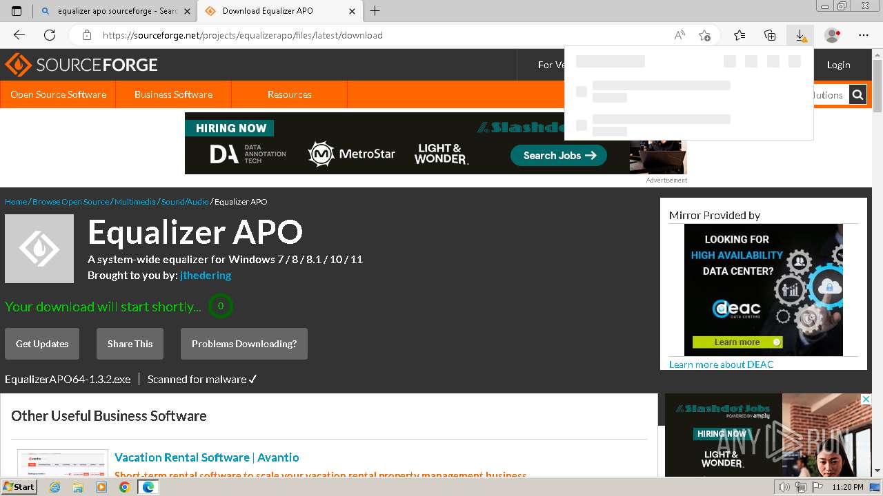Open the Business Software menu
The height and width of the screenshot is (496, 883).
click(173, 94)
